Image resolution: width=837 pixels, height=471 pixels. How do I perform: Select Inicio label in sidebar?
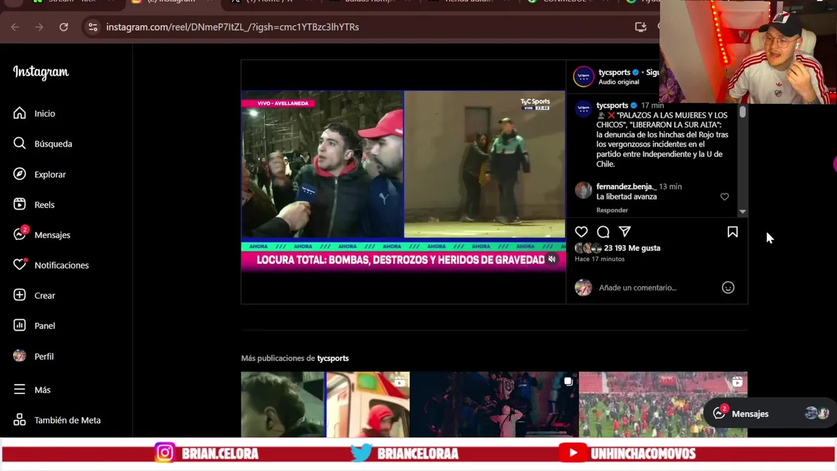pyautogui.click(x=44, y=113)
